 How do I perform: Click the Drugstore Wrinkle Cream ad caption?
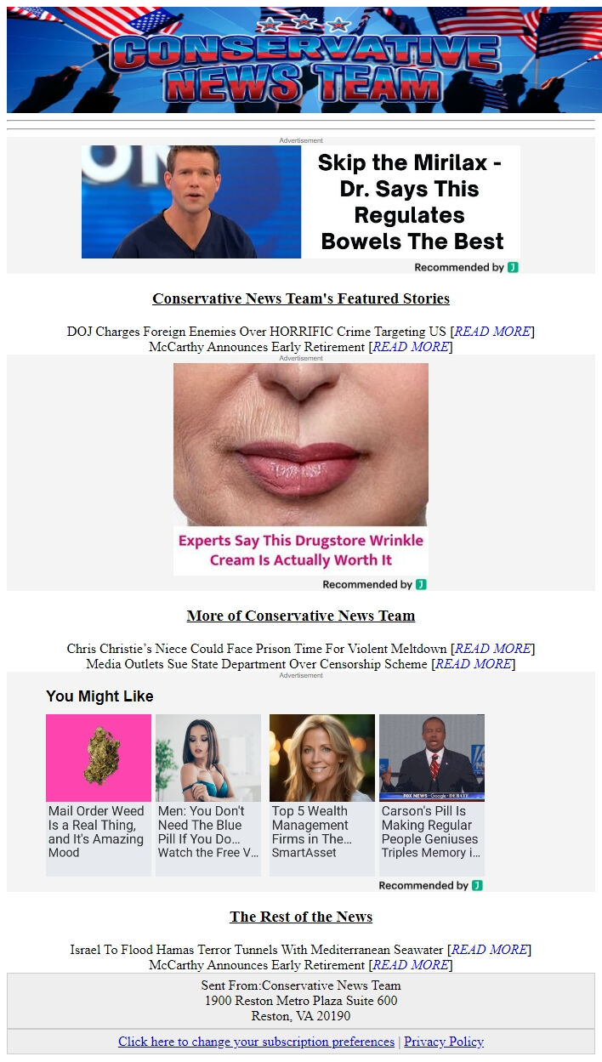point(301,550)
